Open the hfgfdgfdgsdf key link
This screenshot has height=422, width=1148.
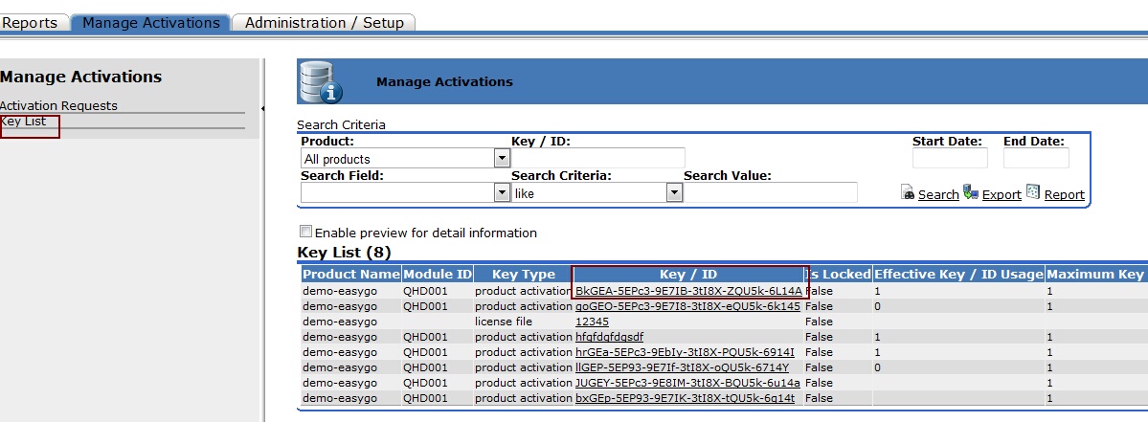click(x=609, y=337)
